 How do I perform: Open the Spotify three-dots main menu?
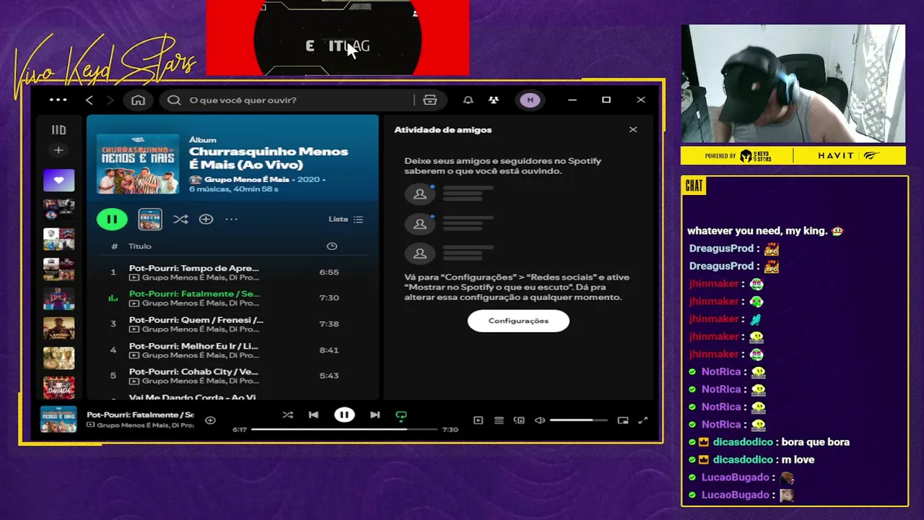coord(58,100)
